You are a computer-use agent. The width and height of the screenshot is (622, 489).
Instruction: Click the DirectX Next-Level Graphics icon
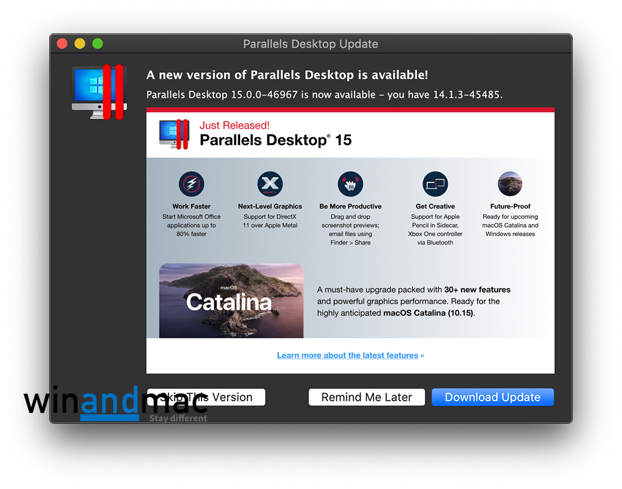[x=270, y=184]
